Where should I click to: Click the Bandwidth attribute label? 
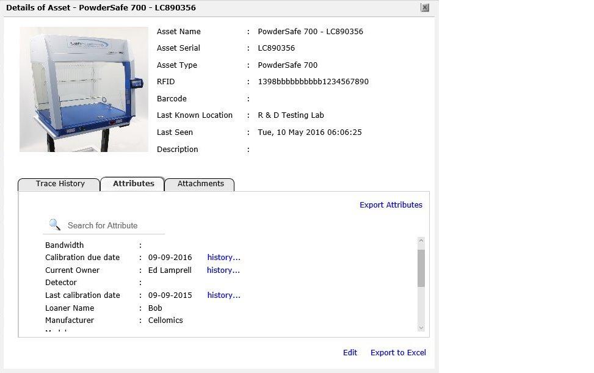click(x=64, y=245)
